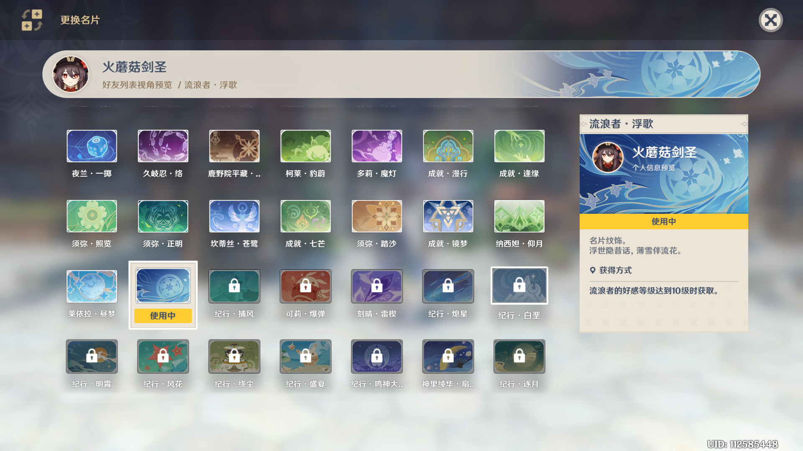Image resolution: width=803 pixels, height=451 pixels.
Task: Click the 好感等级达到10级 obtain condition text
Action: coord(654,291)
